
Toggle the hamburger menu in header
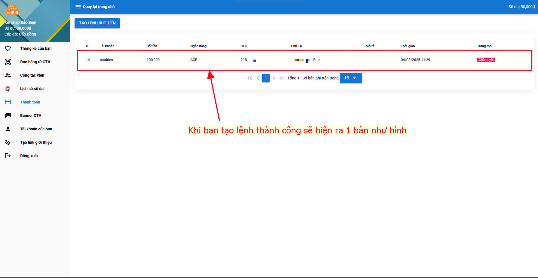78,7
